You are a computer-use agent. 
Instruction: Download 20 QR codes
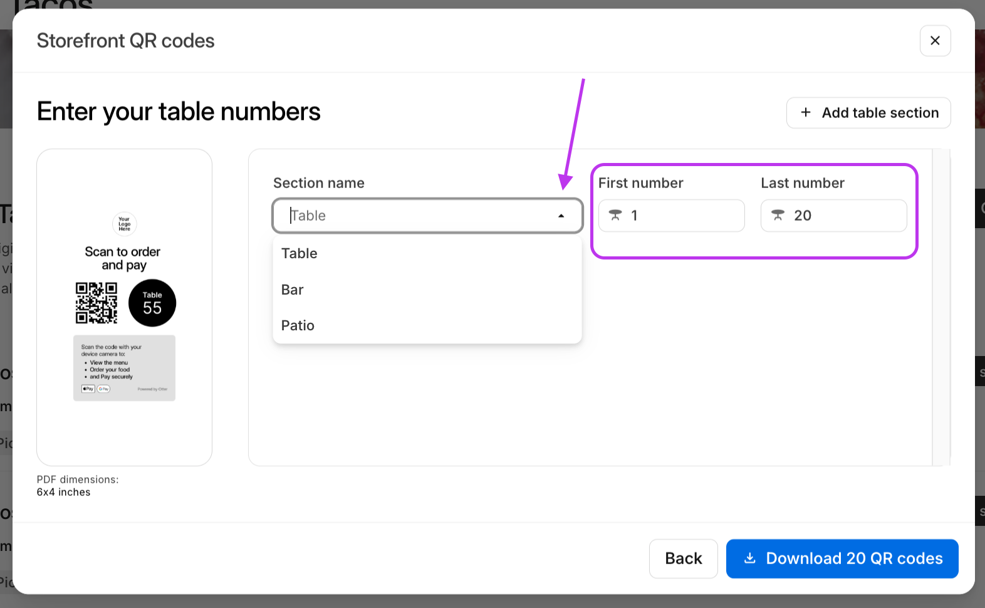(x=842, y=558)
